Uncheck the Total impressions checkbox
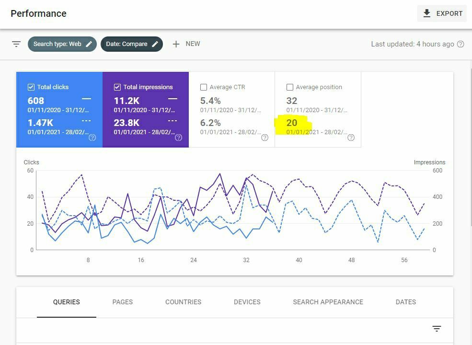This screenshot has width=472, height=345. click(117, 87)
